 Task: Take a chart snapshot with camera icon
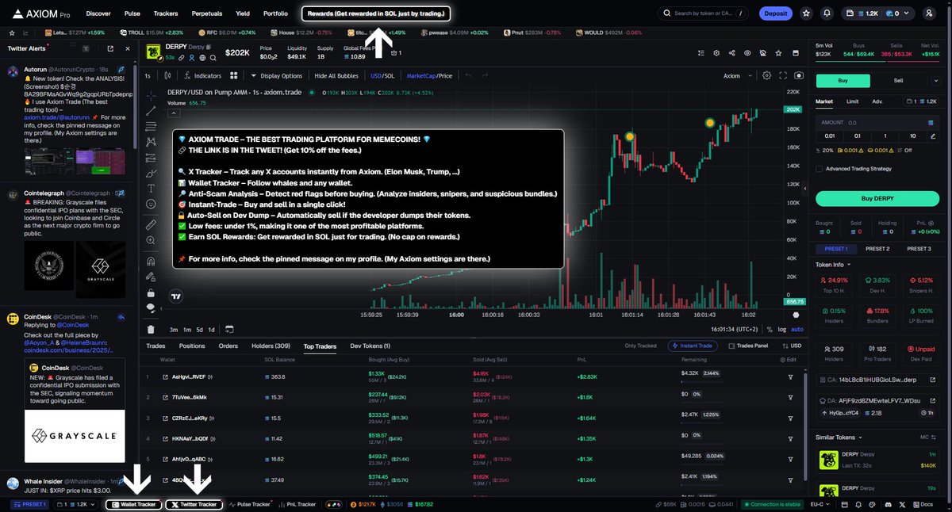point(798,76)
